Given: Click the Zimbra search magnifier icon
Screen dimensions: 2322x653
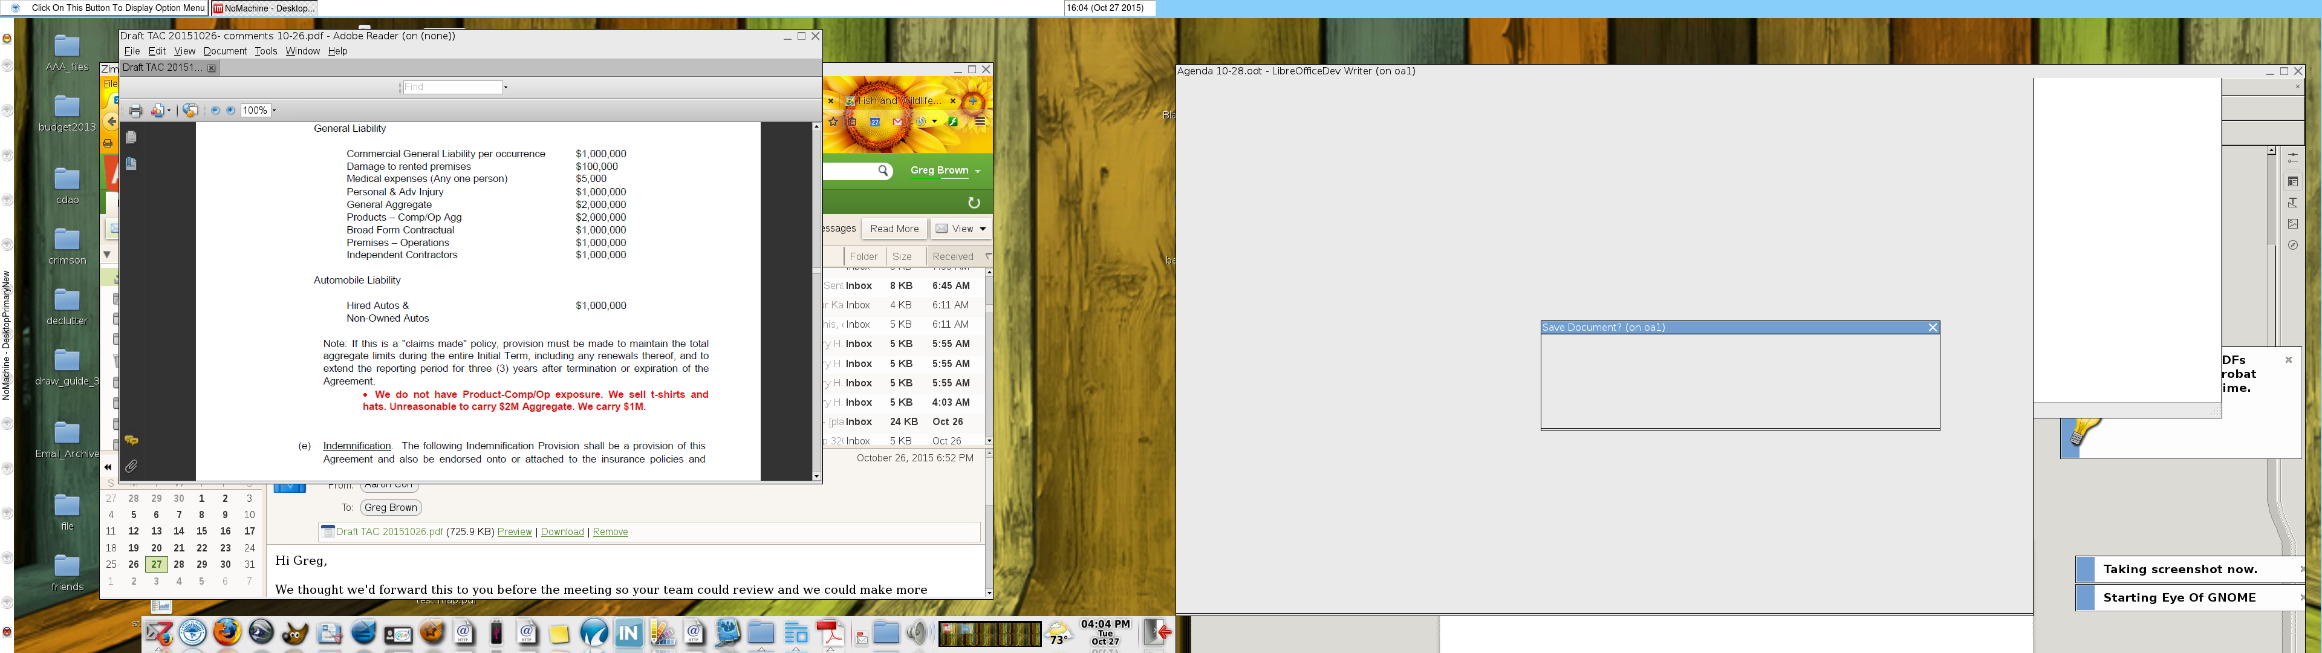Looking at the screenshot, I should tap(883, 171).
